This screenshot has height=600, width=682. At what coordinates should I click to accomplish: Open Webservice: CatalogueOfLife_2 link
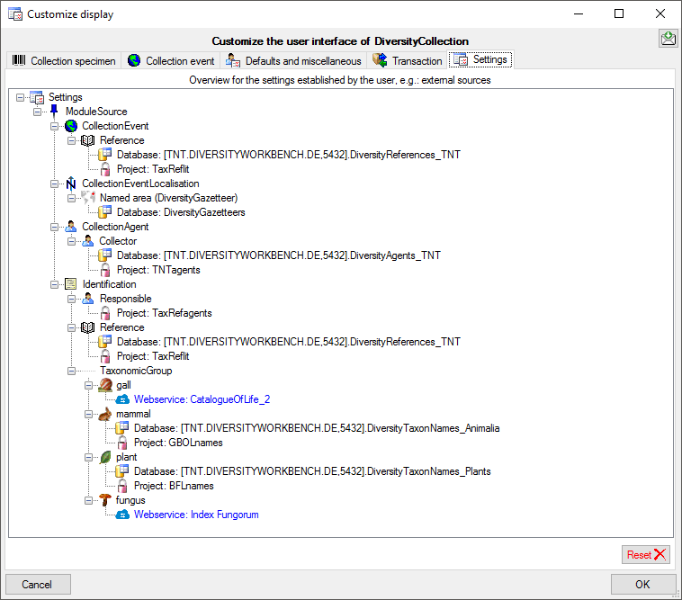point(202,399)
